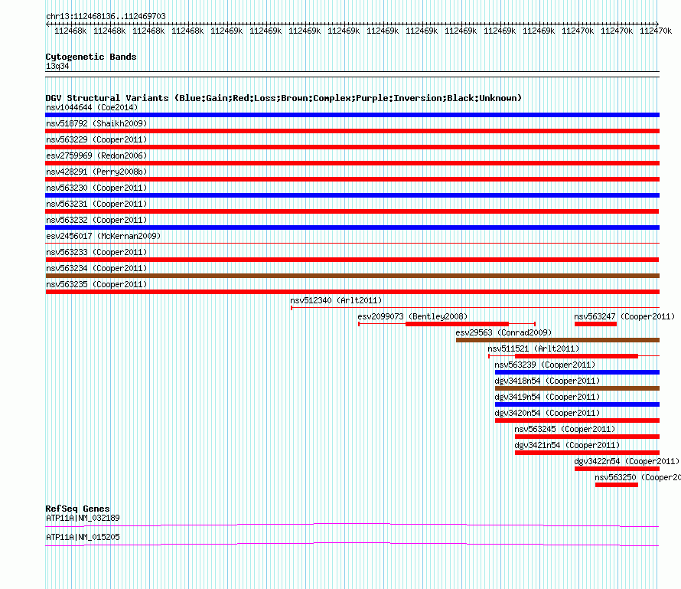
Task: Click the thin red line of esv2456017
Action: click(352, 244)
